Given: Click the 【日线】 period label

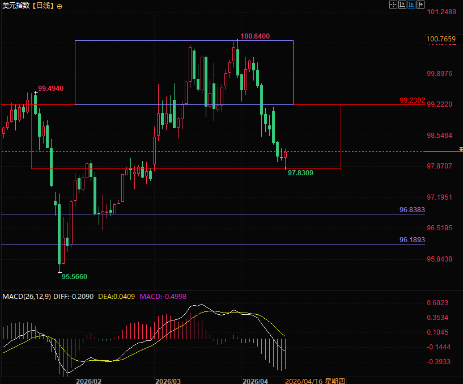Looking at the screenshot, I should [44, 6].
